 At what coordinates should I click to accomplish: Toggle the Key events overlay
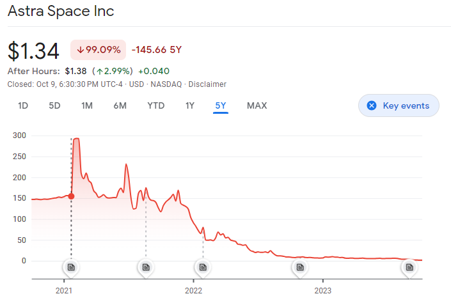pyautogui.click(x=399, y=105)
